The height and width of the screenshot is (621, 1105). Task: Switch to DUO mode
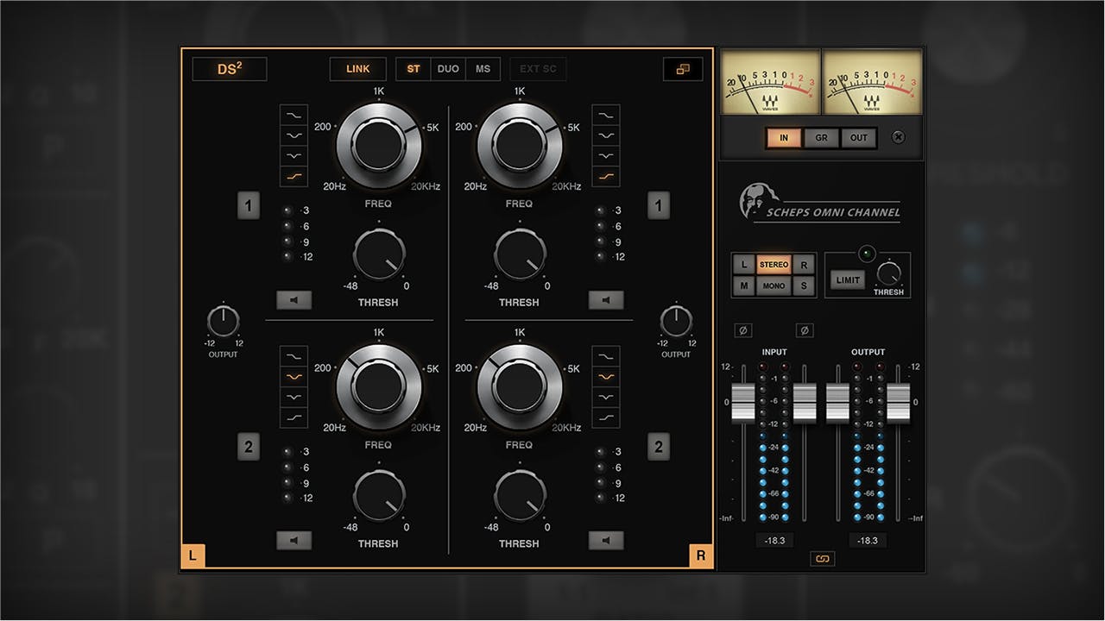tap(448, 69)
